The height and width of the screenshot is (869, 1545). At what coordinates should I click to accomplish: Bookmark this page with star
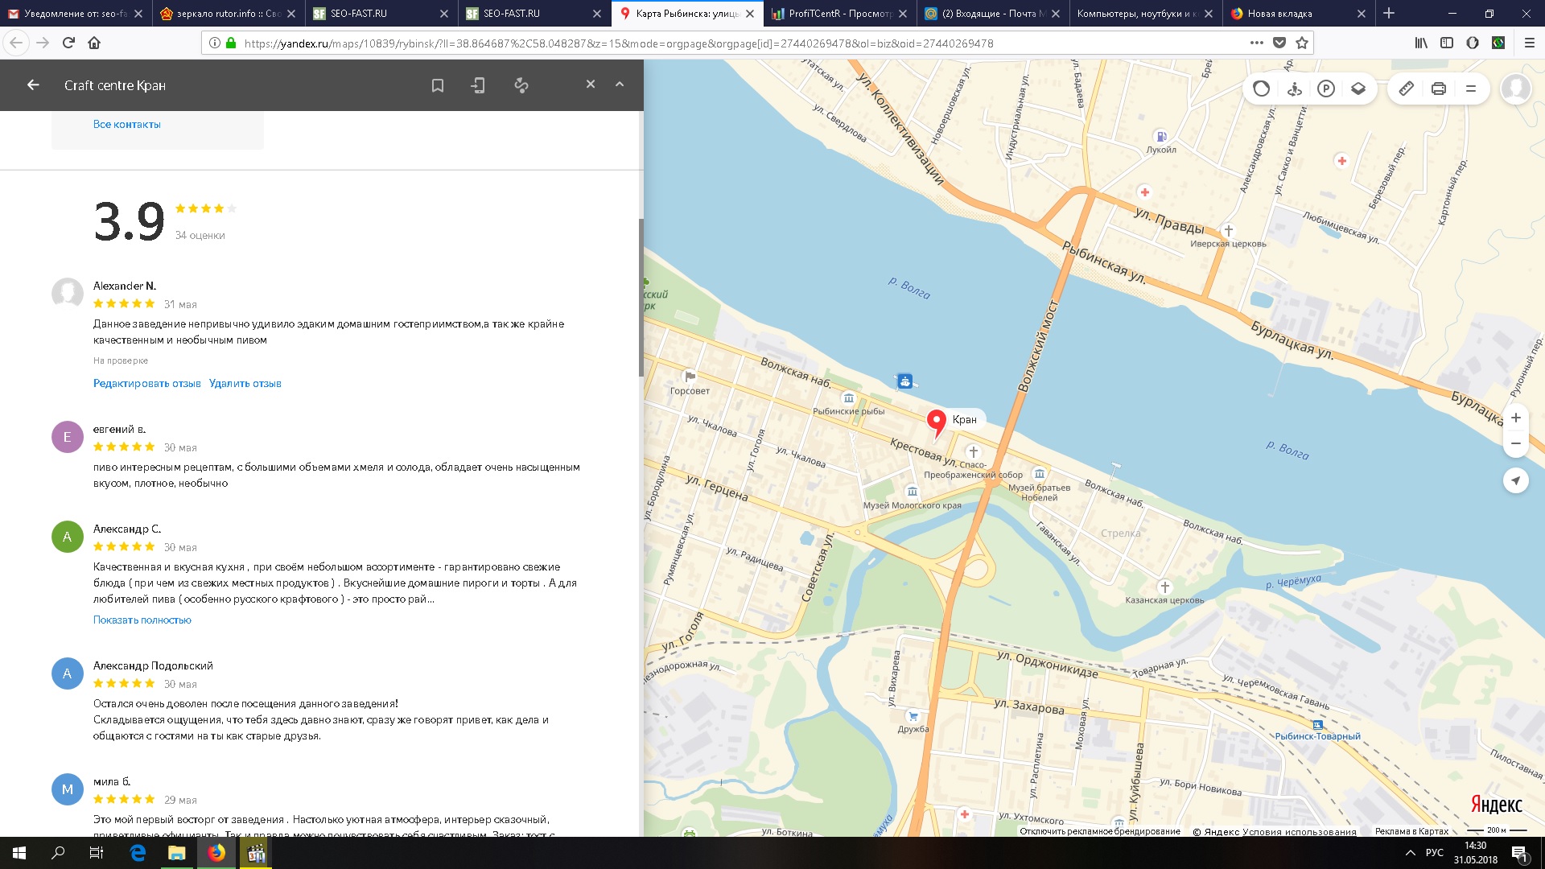click(x=1302, y=43)
